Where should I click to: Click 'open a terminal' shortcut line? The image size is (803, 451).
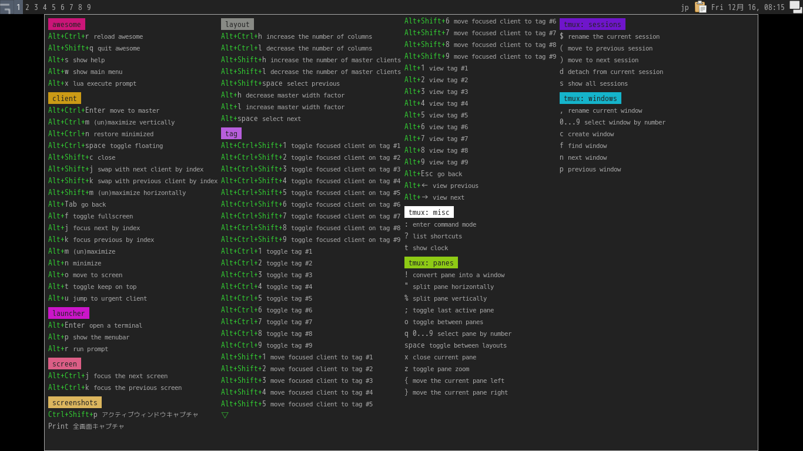pyautogui.click(x=95, y=325)
